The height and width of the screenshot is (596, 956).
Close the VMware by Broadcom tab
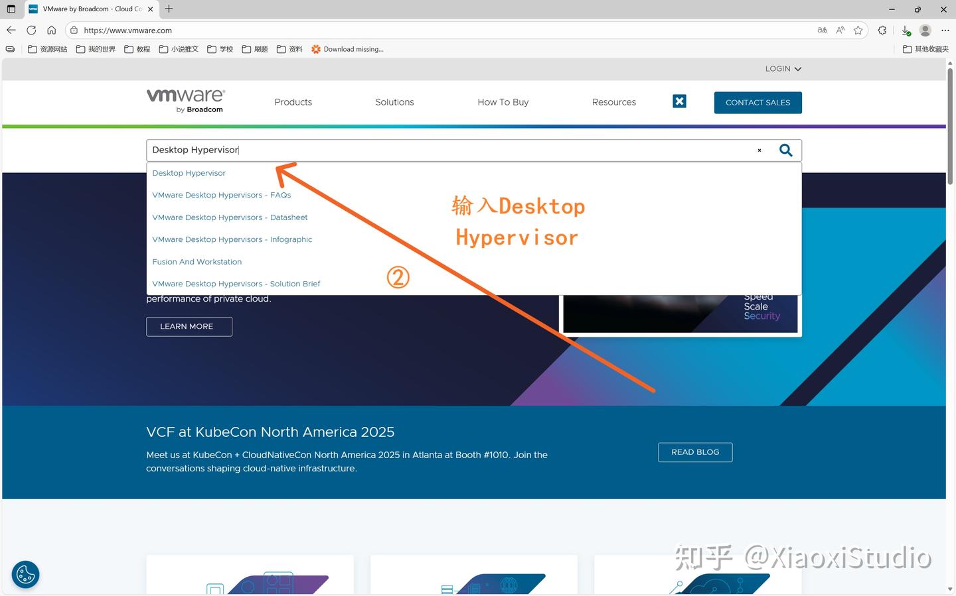151,9
